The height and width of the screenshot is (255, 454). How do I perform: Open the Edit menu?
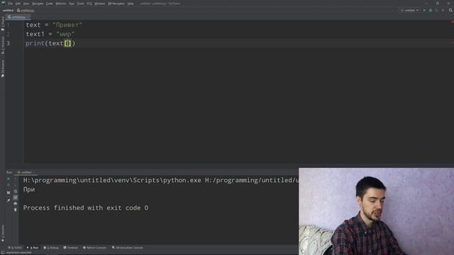coord(18,4)
